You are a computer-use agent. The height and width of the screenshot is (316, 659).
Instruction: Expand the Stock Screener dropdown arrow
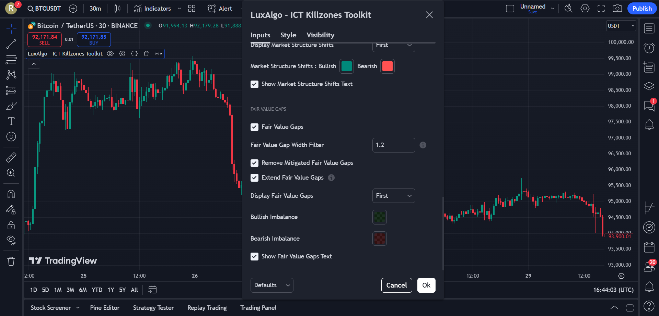(x=78, y=308)
